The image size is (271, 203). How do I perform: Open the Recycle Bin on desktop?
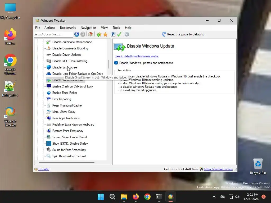click(258, 167)
